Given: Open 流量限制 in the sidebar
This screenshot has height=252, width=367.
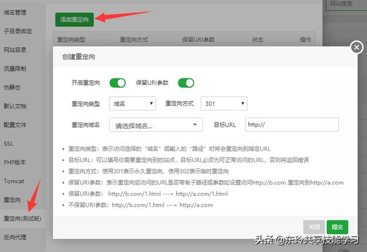Looking at the screenshot, I should [15, 69].
